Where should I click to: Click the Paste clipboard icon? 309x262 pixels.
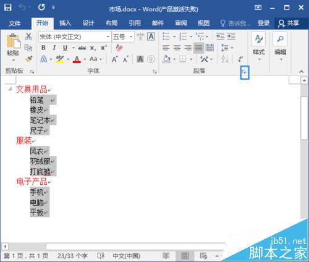[x=13, y=41]
